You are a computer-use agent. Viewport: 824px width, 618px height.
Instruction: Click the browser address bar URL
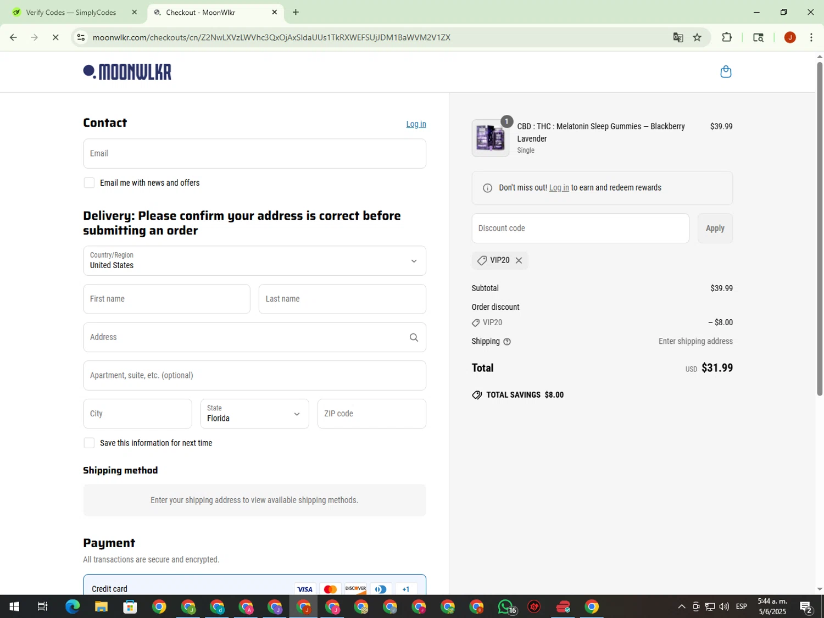click(x=271, y=37)
